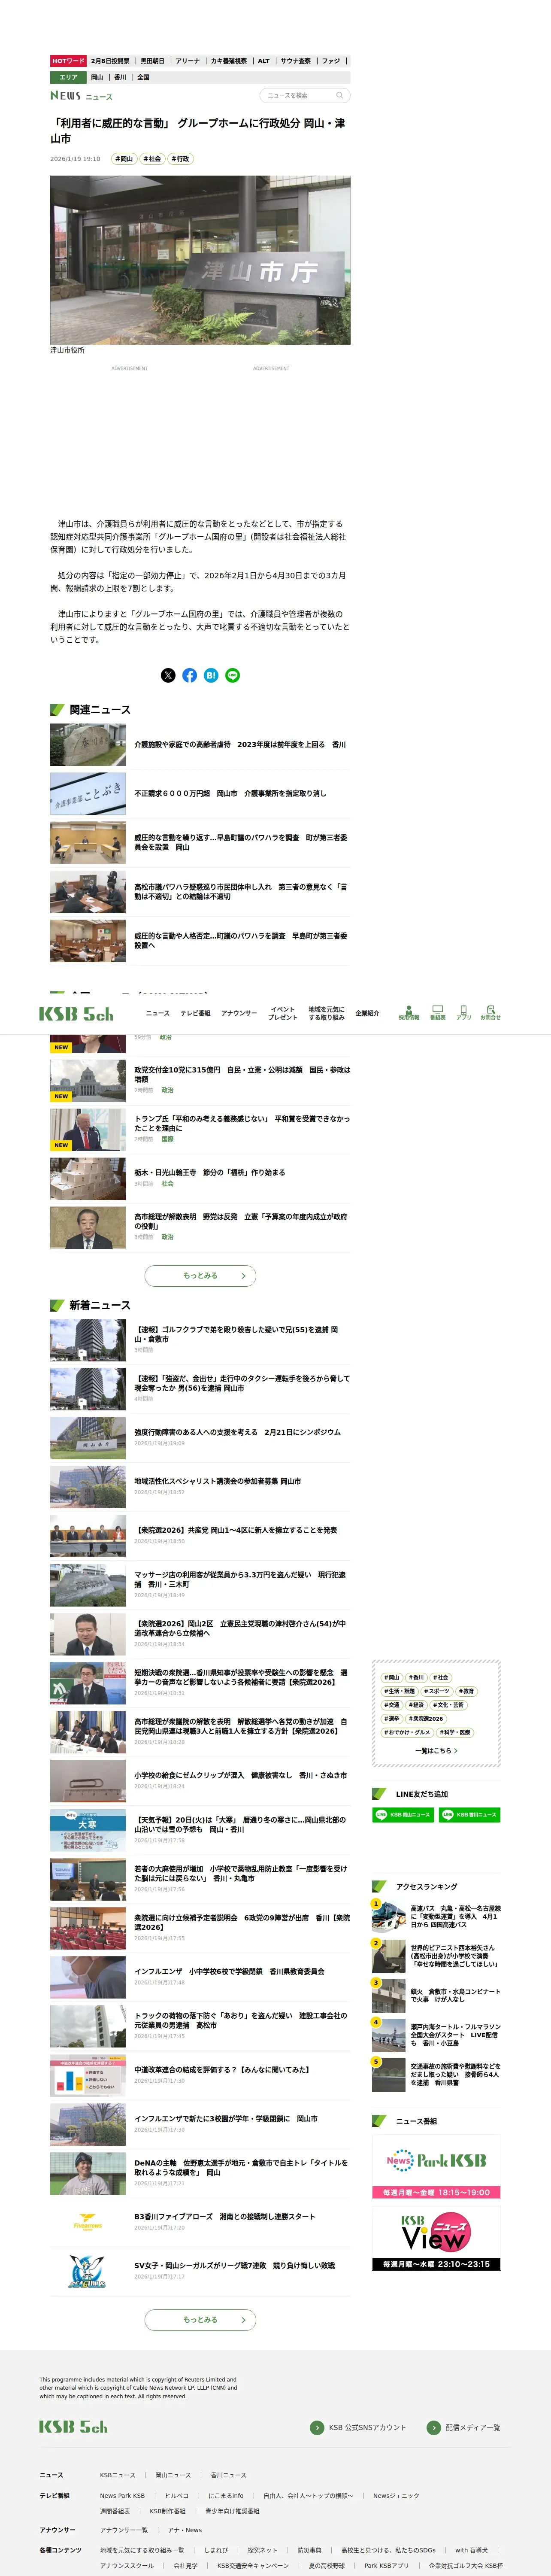Open ニュース in sticky header menu

157,1013
